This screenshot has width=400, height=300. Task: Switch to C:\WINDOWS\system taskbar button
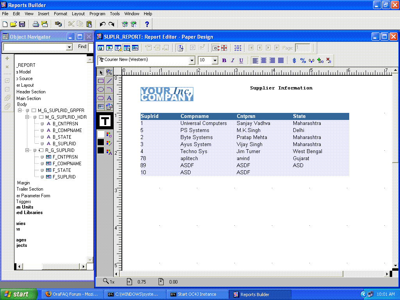tap(136, 294)
